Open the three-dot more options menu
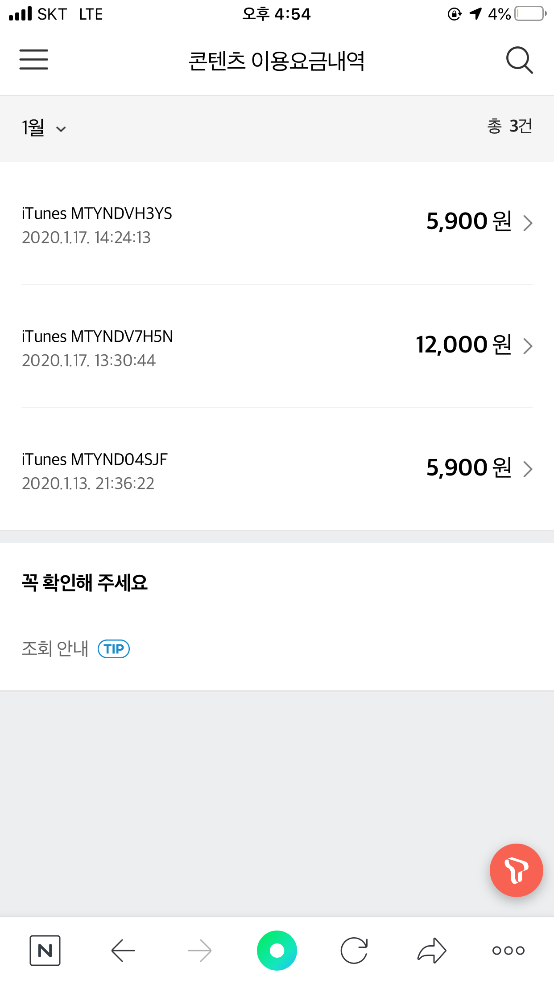This screenshot has width=554, height=984. (x=508, y=950)
